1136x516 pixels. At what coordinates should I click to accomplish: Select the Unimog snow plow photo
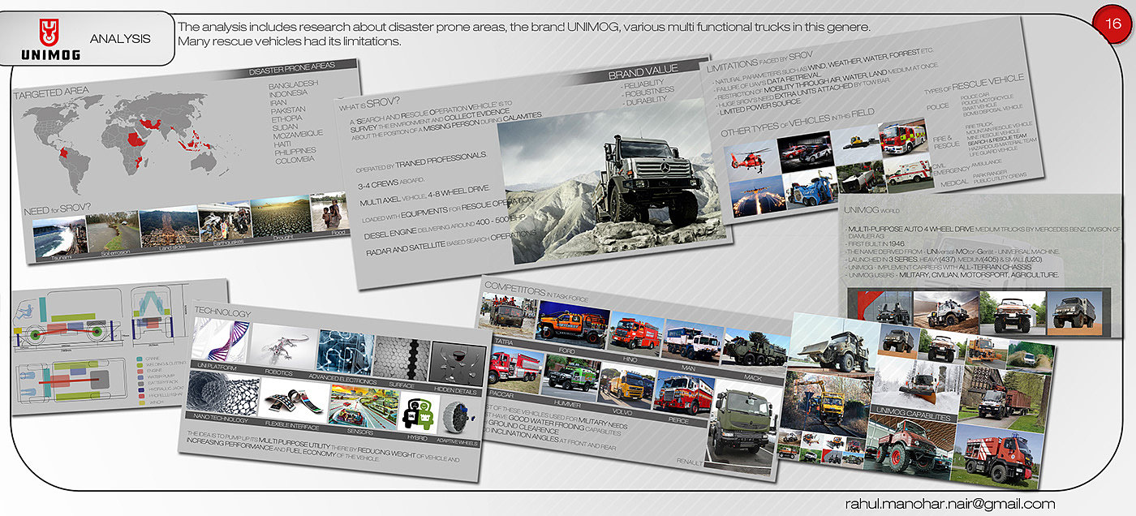[x=917, y=382]
